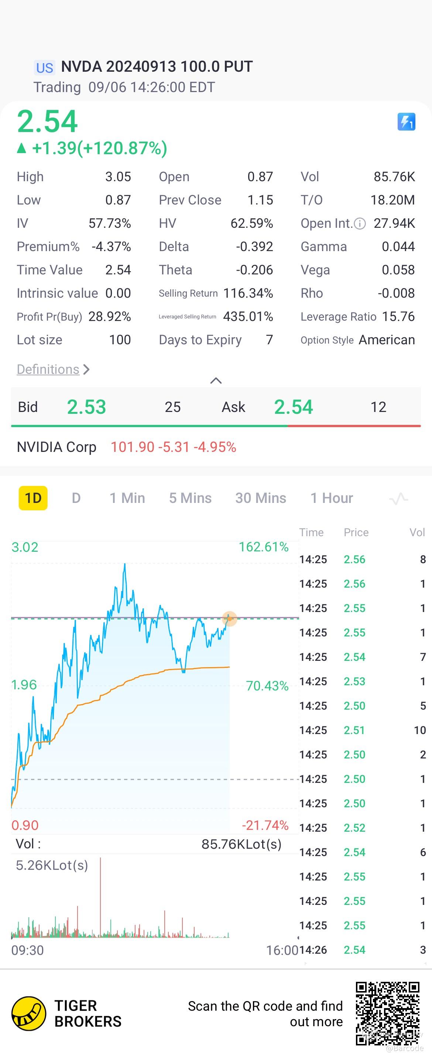This screenshot has width=432, height=1058.
Task: Switch to the D daily chart tab
Action: click(x=76, y=498)
